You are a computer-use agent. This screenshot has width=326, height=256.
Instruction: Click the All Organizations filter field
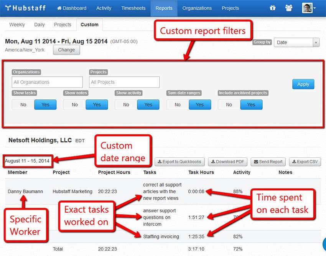[47, 82]
